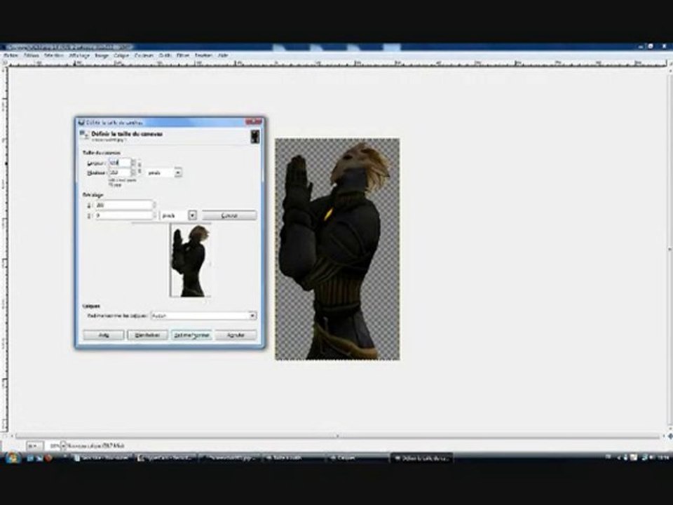Open the Couleurs menu
The width and height of the screenshot is (673, 505).
click(x=144, y=56)
